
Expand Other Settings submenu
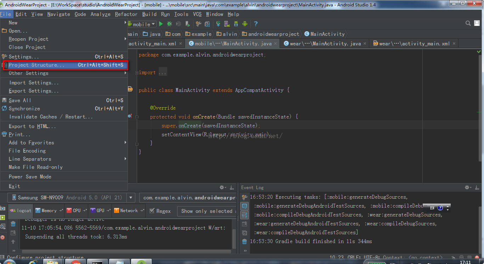tap(64, 73)
